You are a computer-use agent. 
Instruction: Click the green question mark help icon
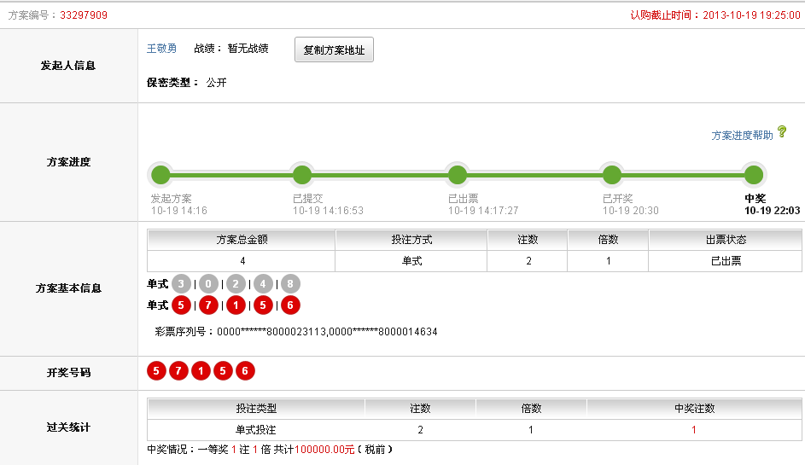click(x=782, y=132)
